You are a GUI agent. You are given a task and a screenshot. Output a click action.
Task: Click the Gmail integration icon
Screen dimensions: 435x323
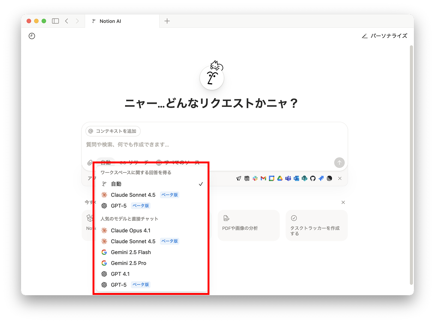click(263, 178)
